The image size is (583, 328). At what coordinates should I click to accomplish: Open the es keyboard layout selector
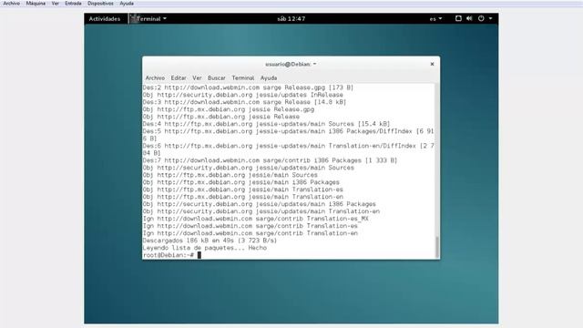(435, 18)
